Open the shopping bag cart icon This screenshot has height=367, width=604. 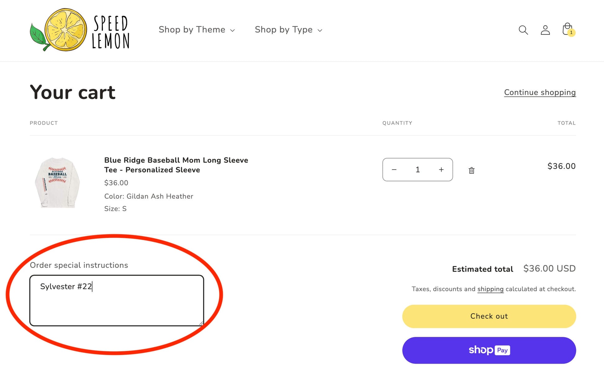(x=567, y=29)
